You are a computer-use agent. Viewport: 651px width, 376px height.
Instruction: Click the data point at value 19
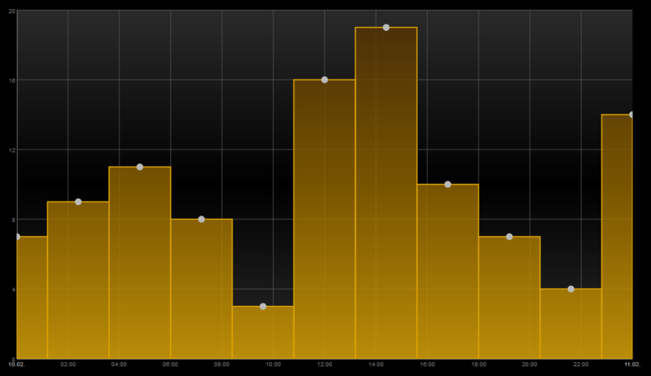point(386,28)
